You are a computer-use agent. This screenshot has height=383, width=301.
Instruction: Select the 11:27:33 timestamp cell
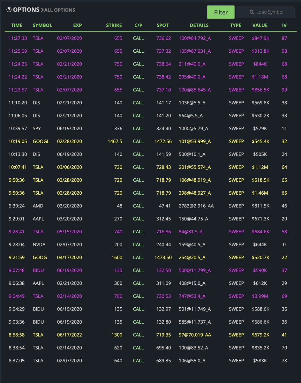click(x=18, y=38)
